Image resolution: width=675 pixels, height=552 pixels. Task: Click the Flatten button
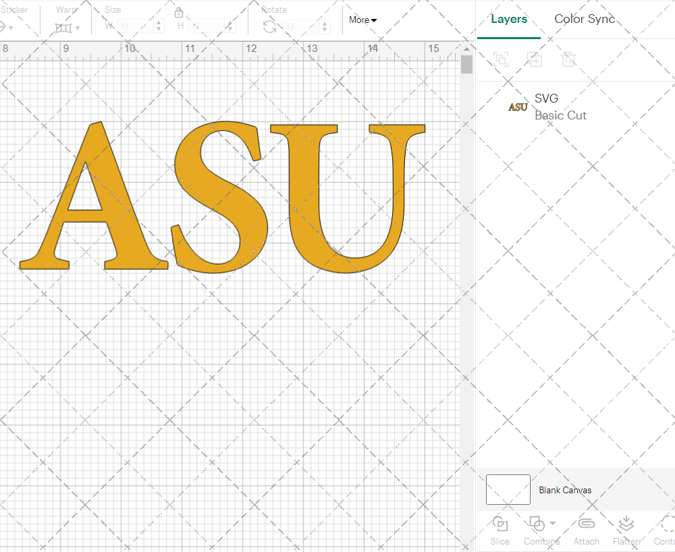click(x=626, y=531)
